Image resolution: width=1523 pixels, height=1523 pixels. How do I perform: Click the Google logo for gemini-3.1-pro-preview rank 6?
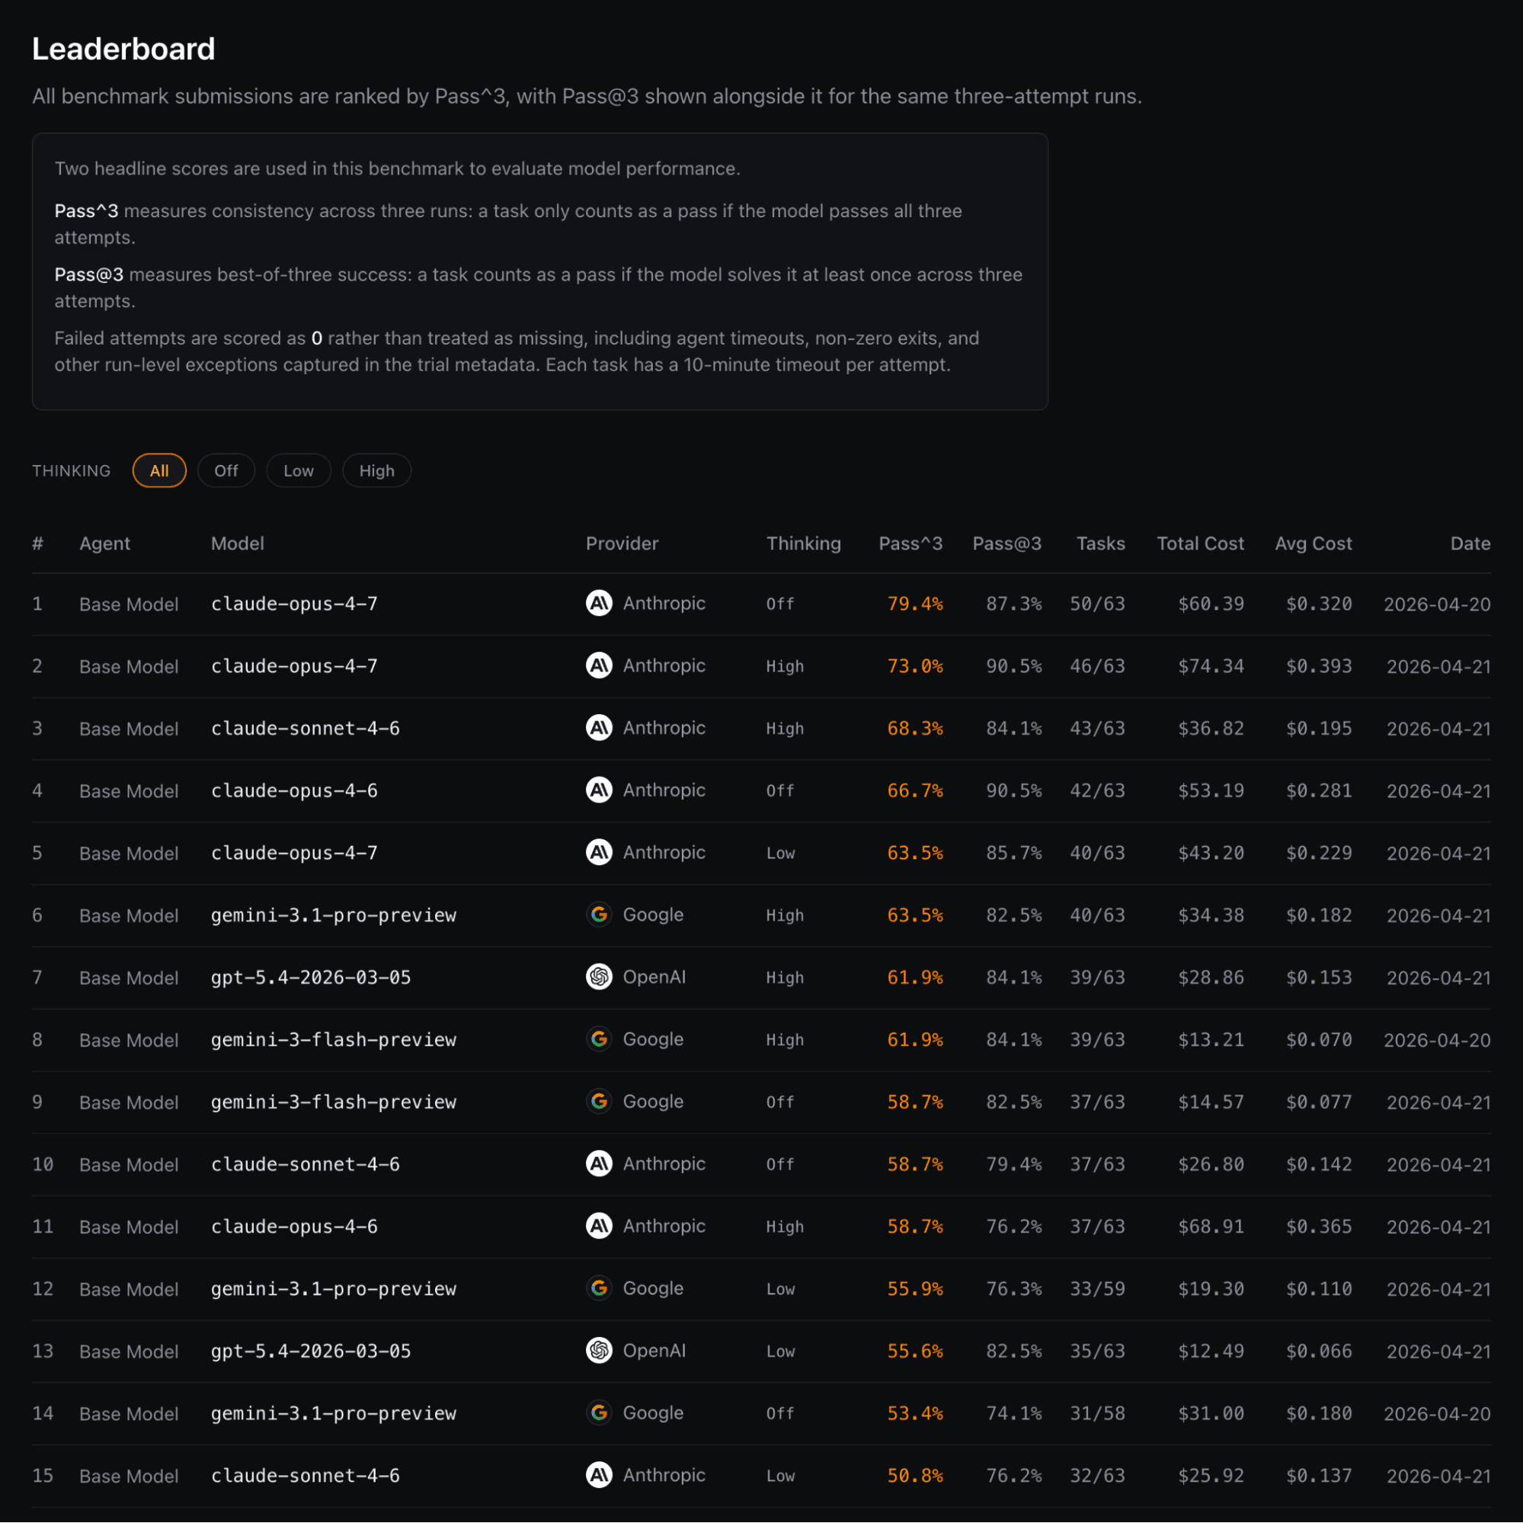pyautogui.click(x=599, y=915)
